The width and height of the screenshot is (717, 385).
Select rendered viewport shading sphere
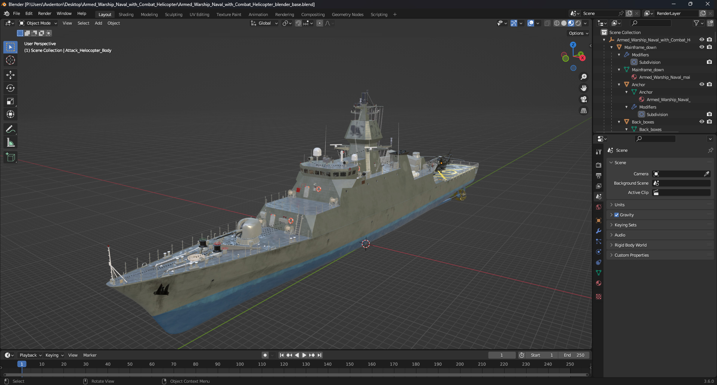[x=578, y=23]
